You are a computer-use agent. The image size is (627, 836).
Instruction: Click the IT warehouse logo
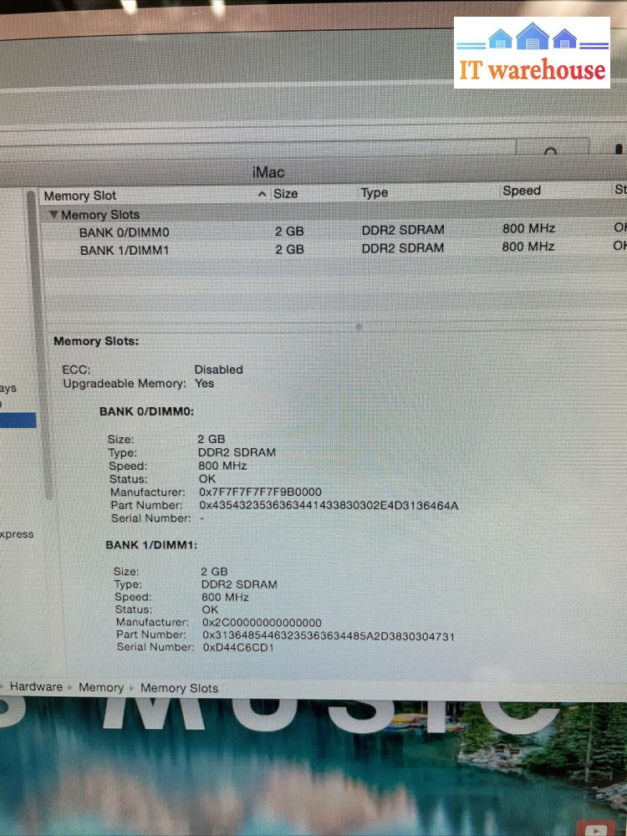point(532,53)
